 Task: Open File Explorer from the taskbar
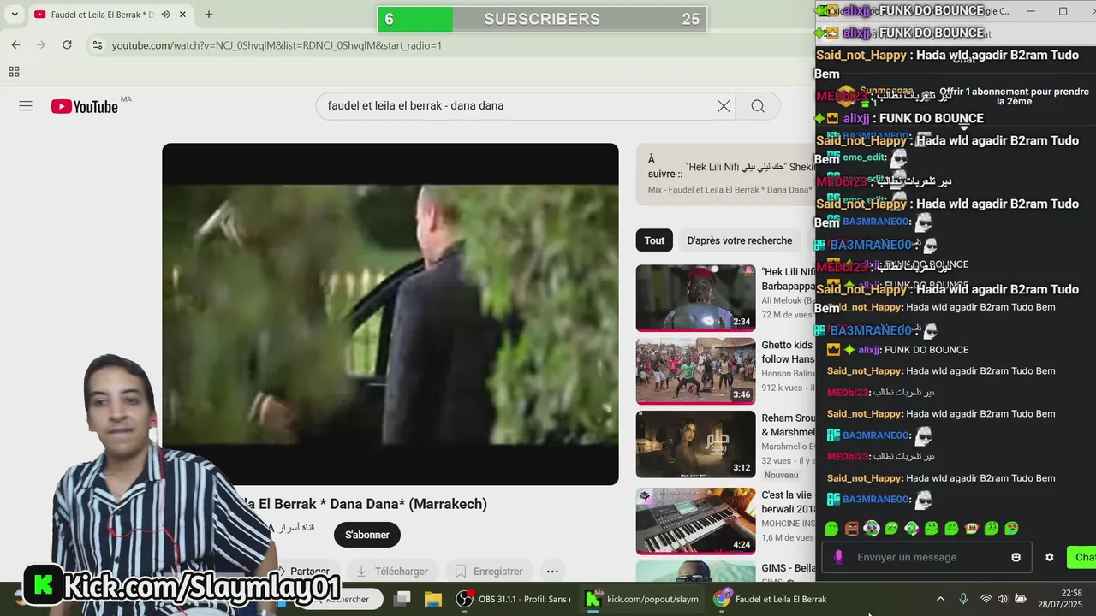(x=432, y=599)
